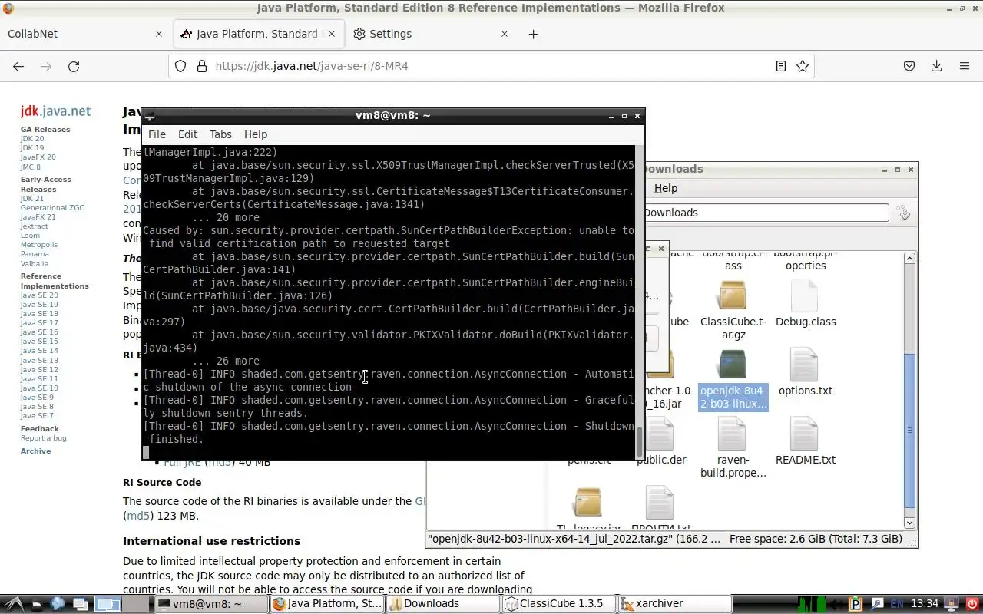983x614 pixels.
Task: Go back in Firefox history
Action: [18, 66]
